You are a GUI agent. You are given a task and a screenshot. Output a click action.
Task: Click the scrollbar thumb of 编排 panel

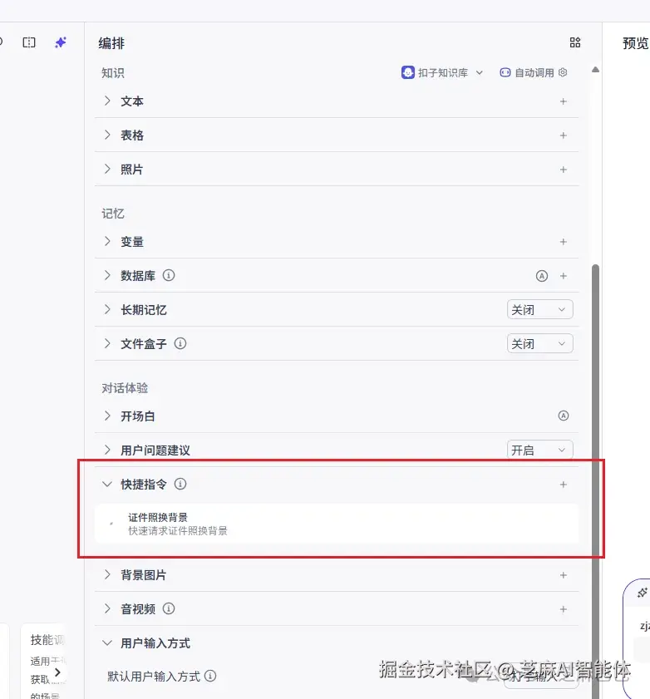pyautogui.click(x=595, y=481)
